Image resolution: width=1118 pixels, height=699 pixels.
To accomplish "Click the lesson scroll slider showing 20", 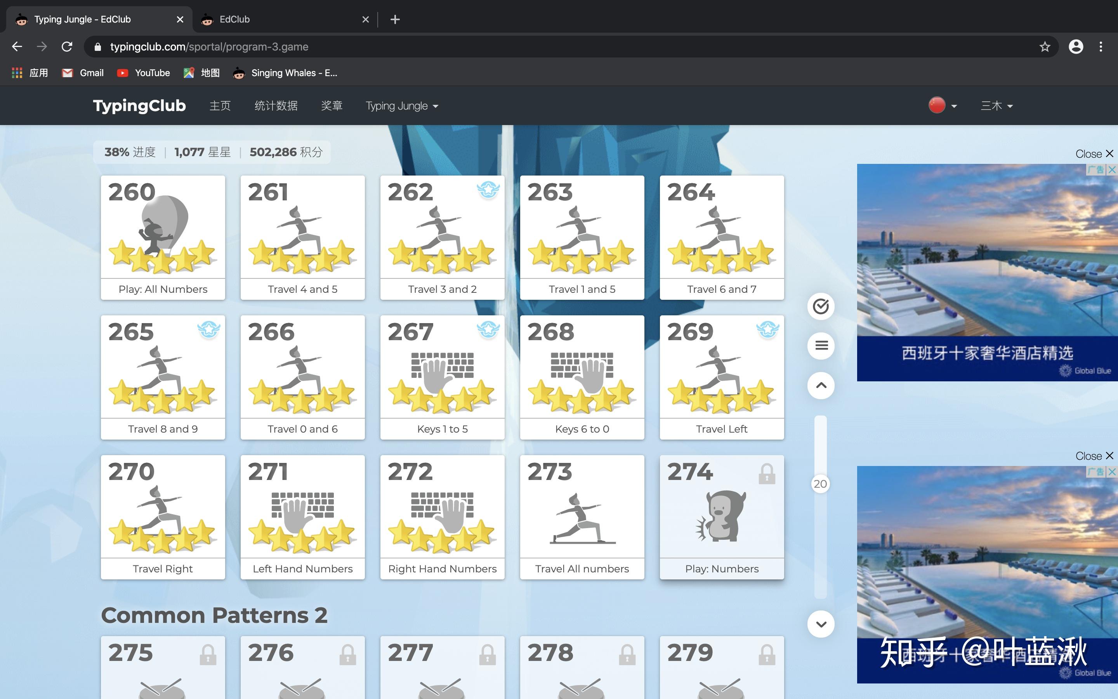I will tap(821, 484).
